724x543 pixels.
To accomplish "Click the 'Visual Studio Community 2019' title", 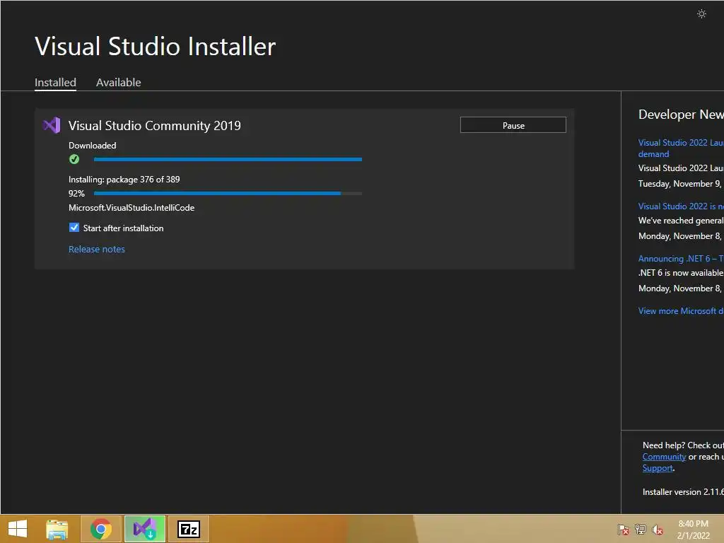I will click(155, 126).
